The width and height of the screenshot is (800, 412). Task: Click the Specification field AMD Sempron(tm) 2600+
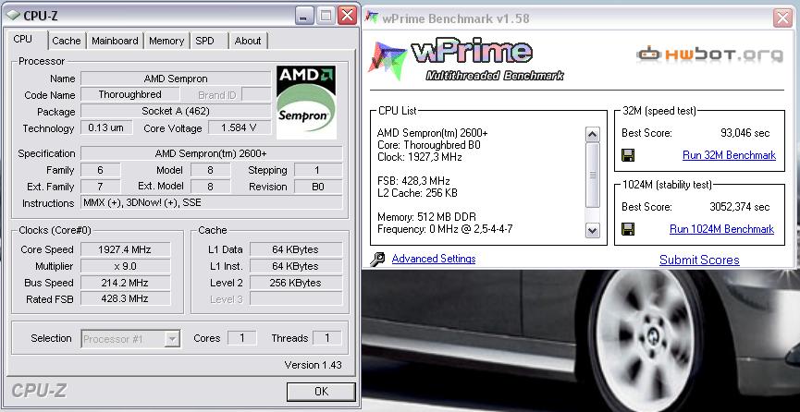(211, 153)
